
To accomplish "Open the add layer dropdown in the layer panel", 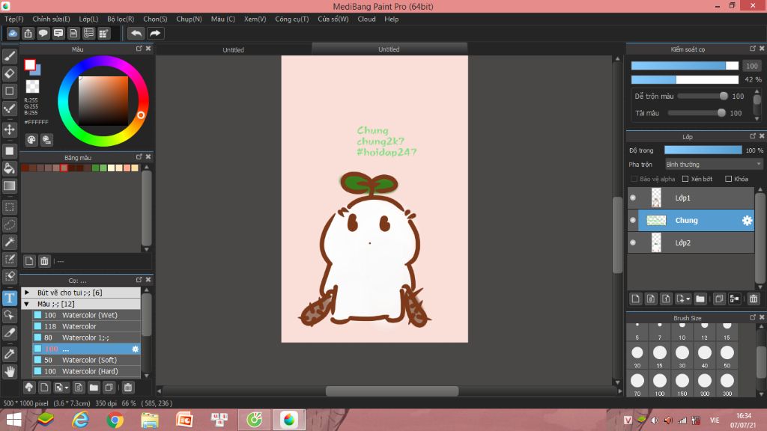I will 683,299.
